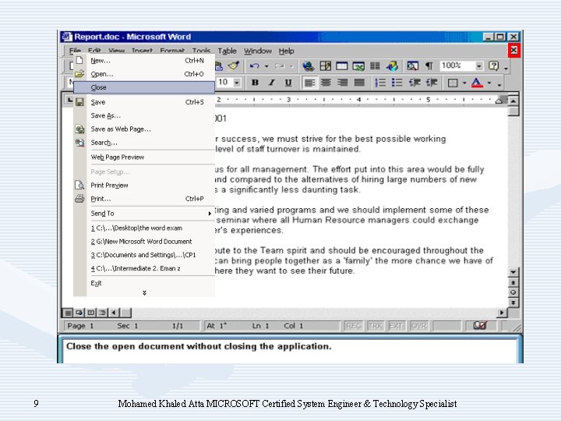Click the Numbering list icon
This screenshot has height=421, width=561.
[x=380, y=83]
